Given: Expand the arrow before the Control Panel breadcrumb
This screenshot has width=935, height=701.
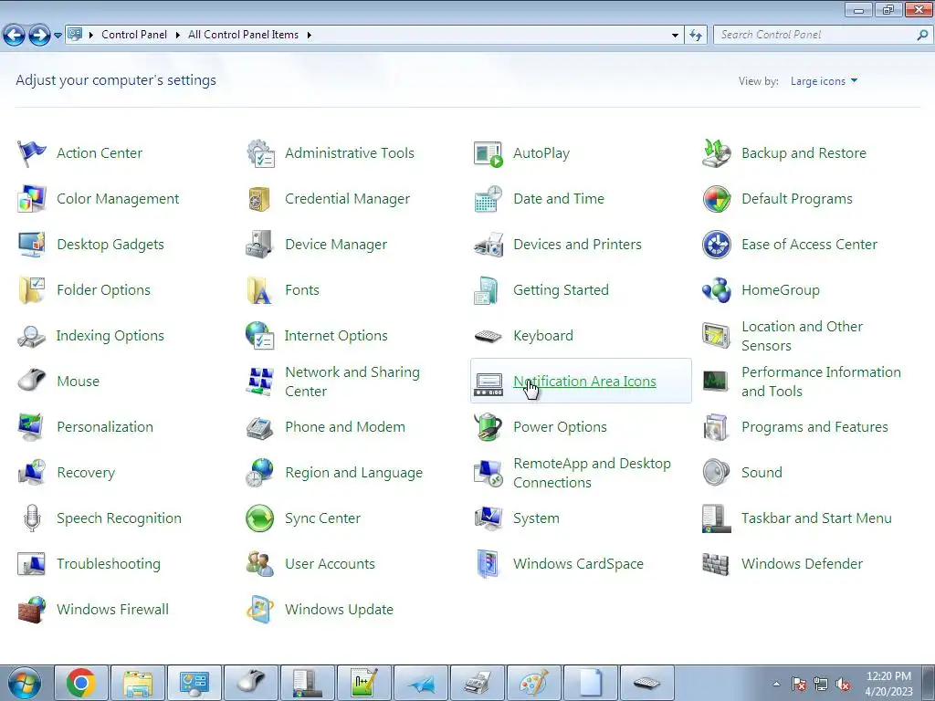Looking at the screenshot, I should click(x=91, y=36).
